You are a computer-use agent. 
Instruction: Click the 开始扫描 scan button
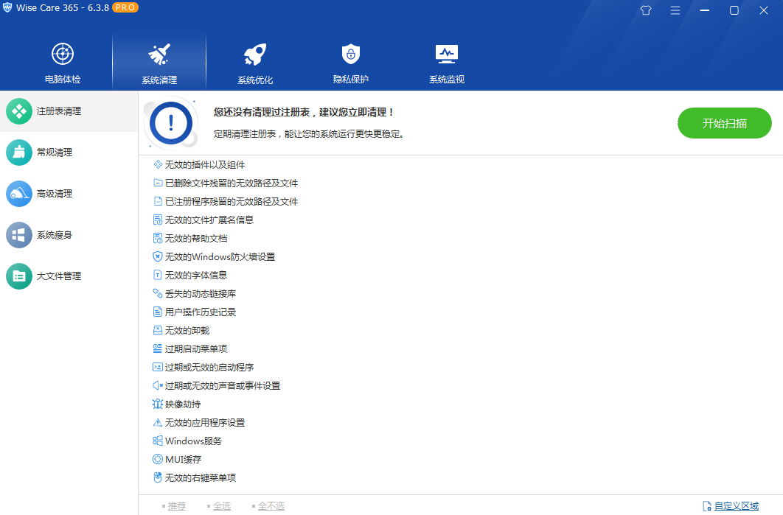pos(724,123)
